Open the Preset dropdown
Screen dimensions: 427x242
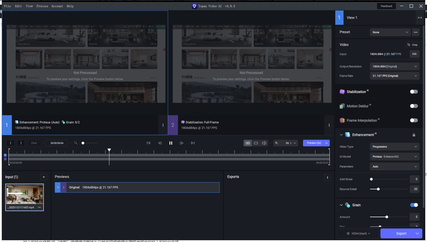click(x=390, y=32)
